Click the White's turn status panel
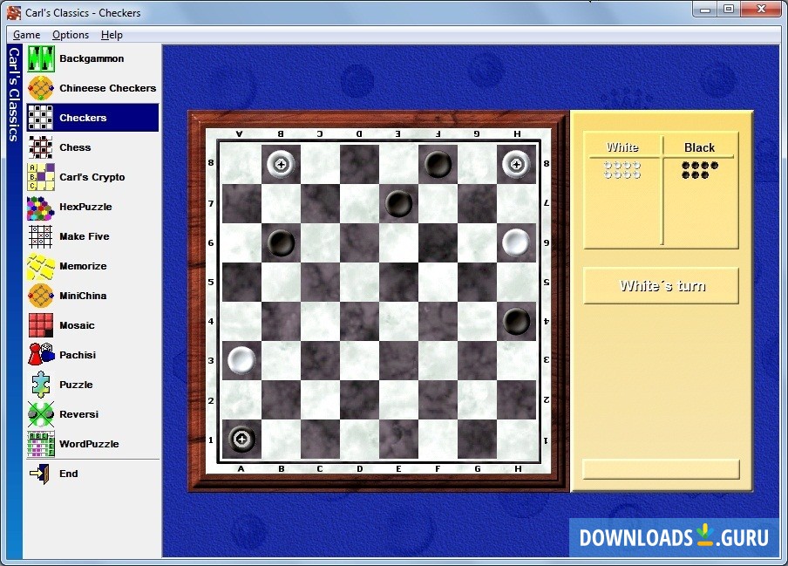The width and height of the screenshot is (788, 566). click(x=662, y=285)
